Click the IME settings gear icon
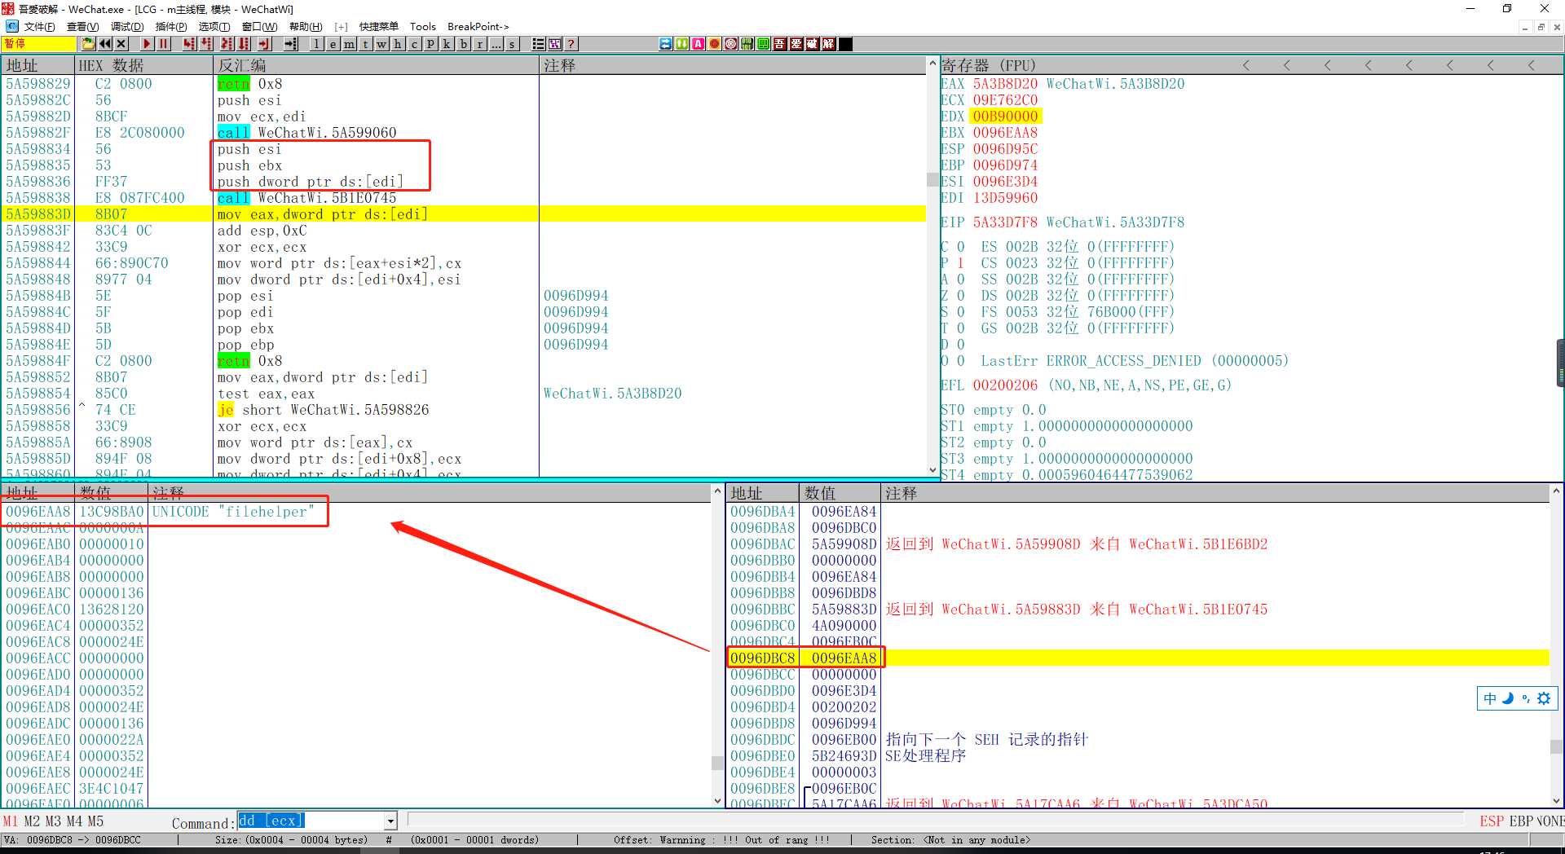The image size is (1565, 854). tap(1544, 698)
